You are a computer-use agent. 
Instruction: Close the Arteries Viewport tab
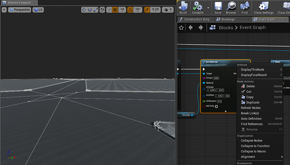[34, 3]
